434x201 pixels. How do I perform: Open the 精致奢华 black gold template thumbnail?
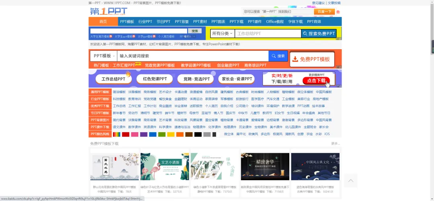(265, 167)
